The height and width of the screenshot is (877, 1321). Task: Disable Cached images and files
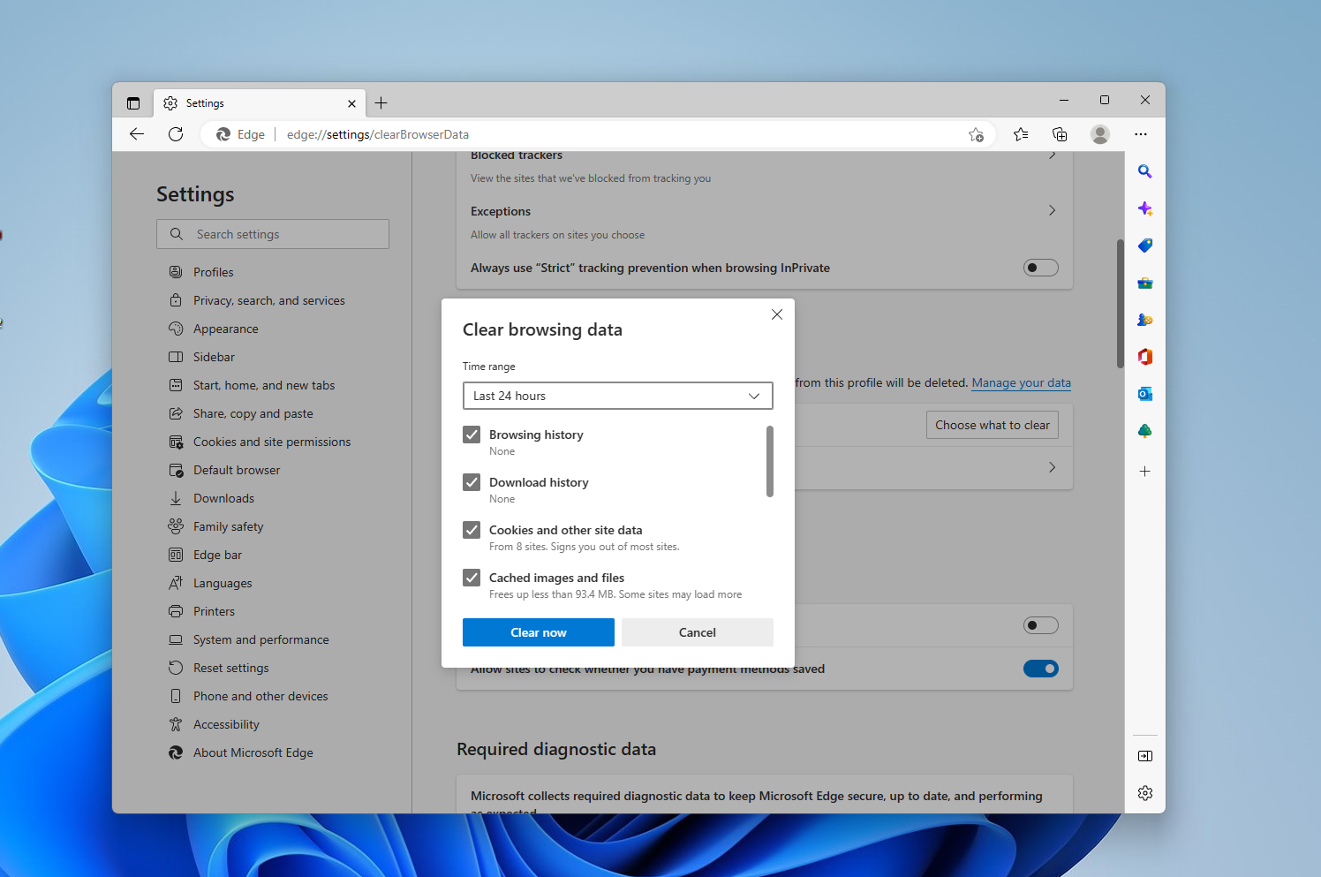tap(471, 577)
